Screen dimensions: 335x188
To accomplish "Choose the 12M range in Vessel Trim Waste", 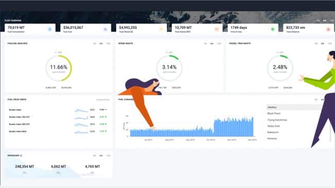I will point(330,44).
